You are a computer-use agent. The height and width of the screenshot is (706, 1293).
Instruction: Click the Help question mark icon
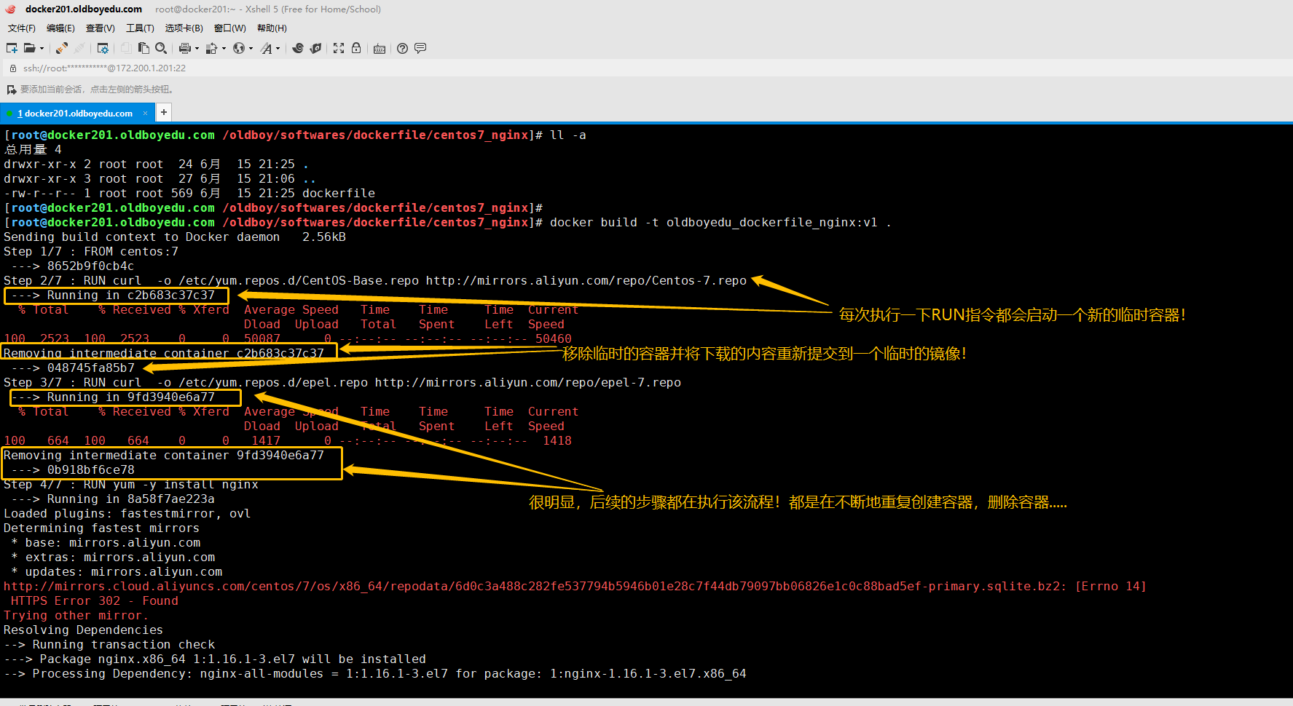pyautogui.click(x=402, y=48)
